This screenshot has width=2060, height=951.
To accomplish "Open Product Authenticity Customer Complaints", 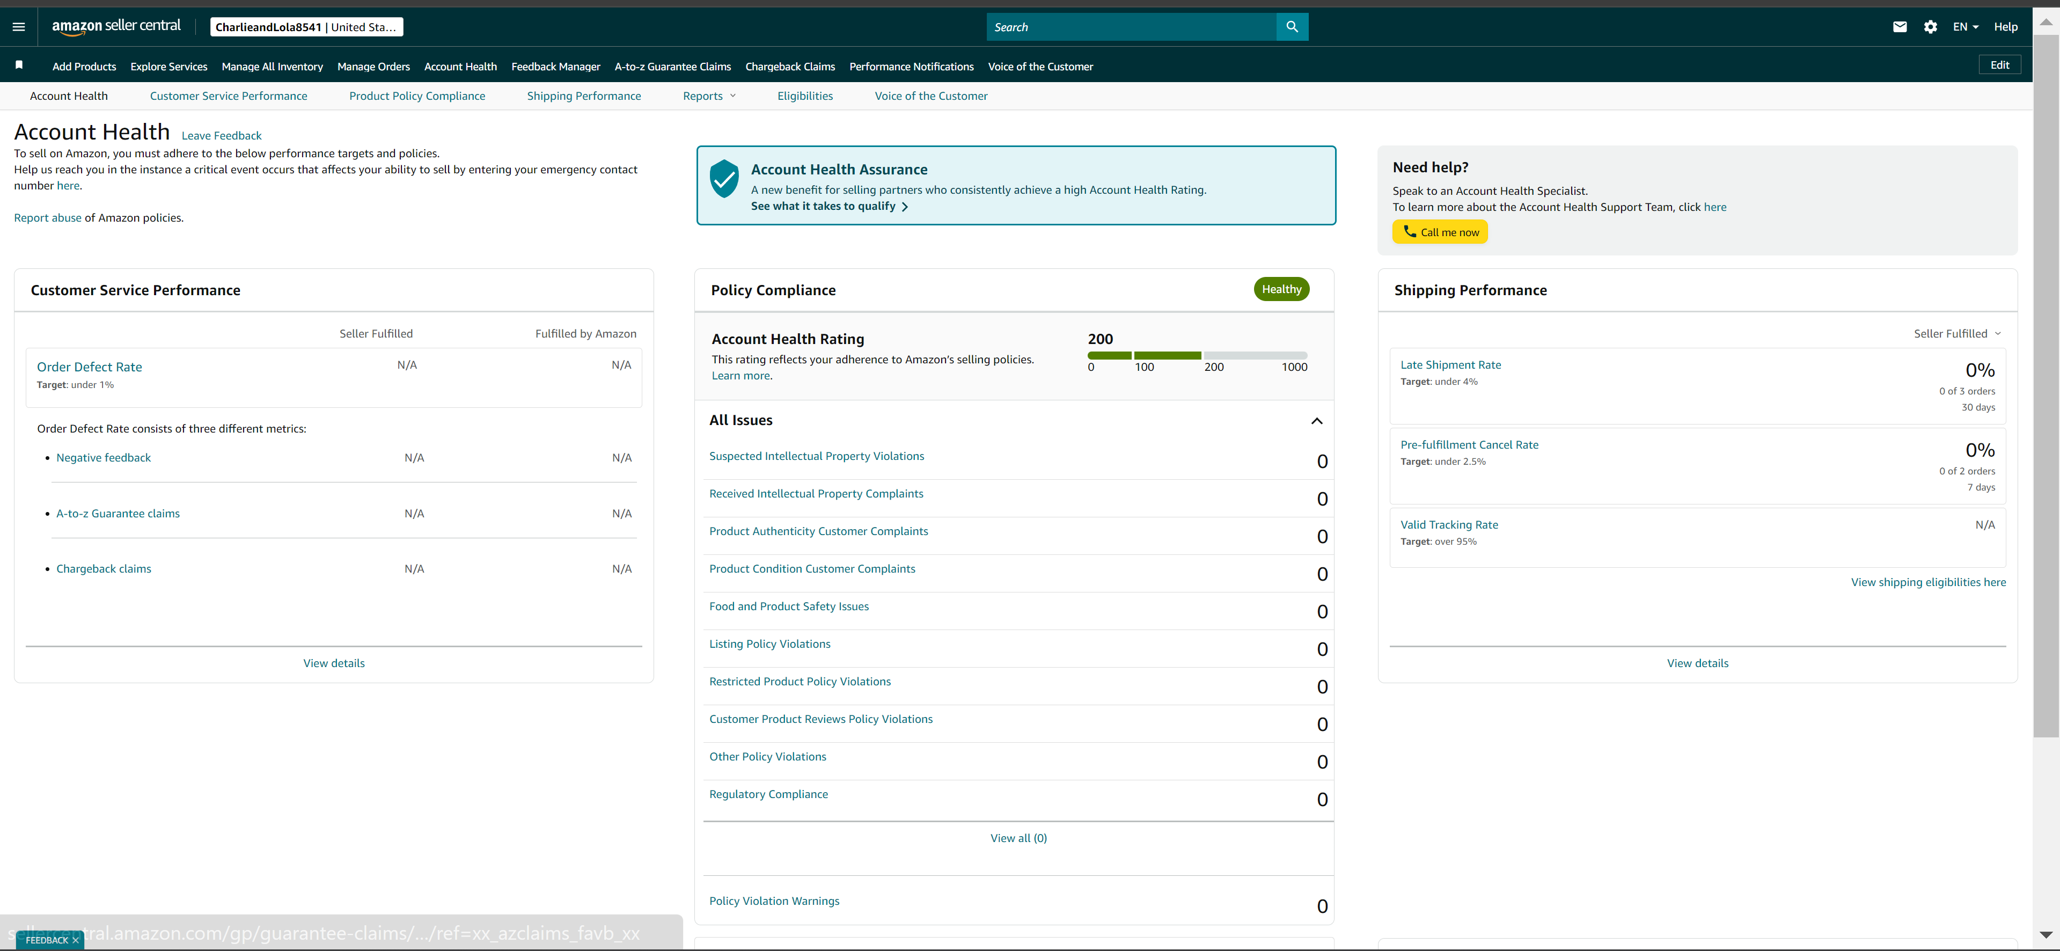I will pos(818,531).
